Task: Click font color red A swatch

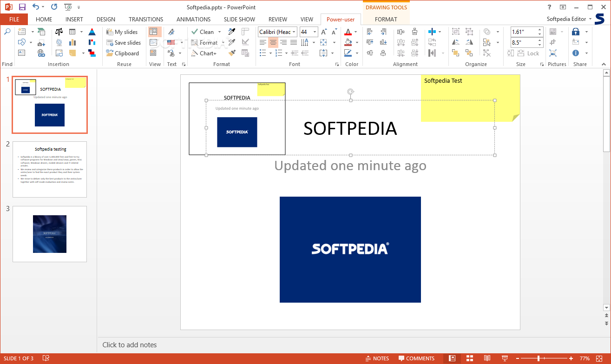Action: [x=348, y=32]
